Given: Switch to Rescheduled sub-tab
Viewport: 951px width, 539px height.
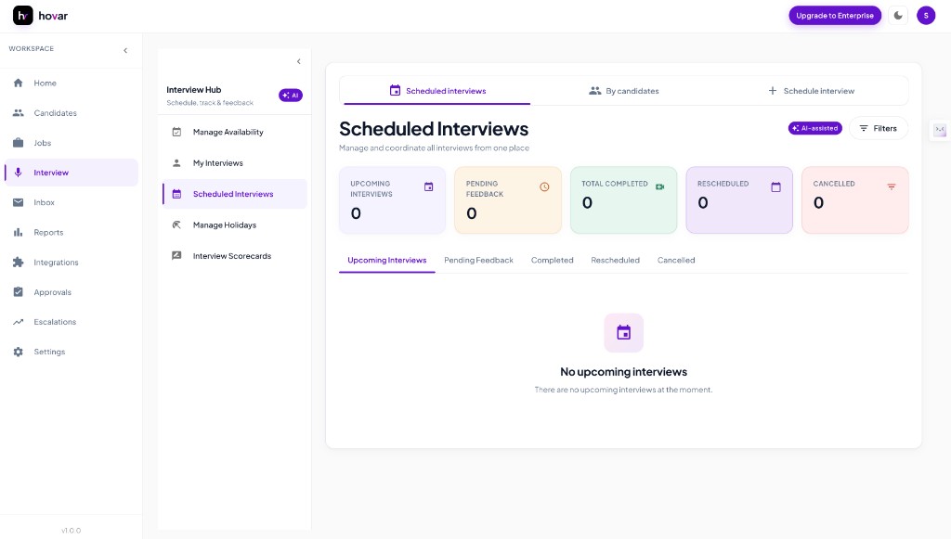Looking at the screenshot, I should 615,261.
